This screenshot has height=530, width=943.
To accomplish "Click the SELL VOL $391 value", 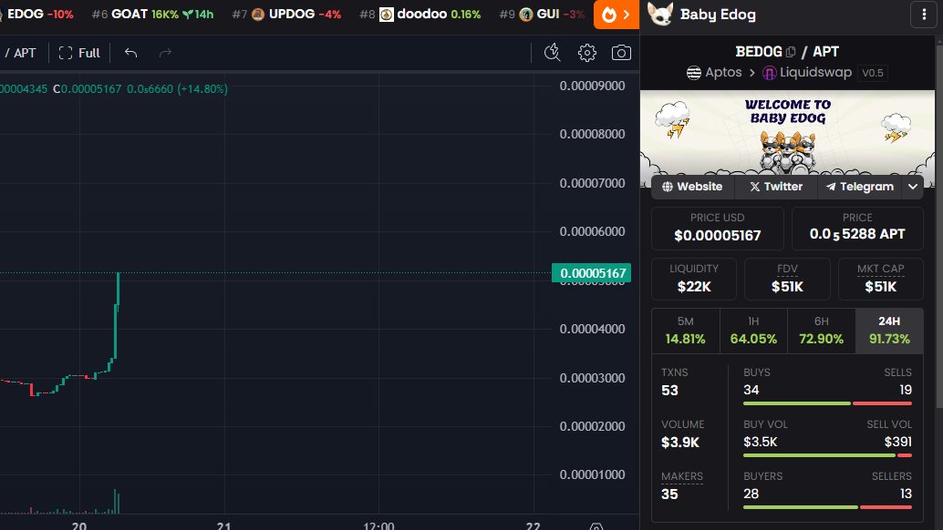I will pos(898,443).
